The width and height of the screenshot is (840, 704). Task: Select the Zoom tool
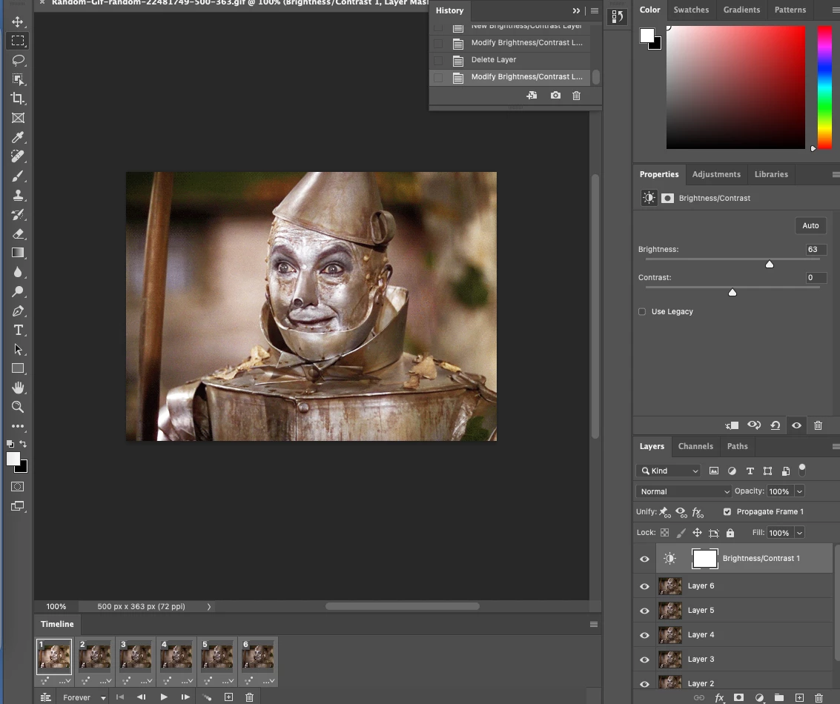tap(18, 407)
